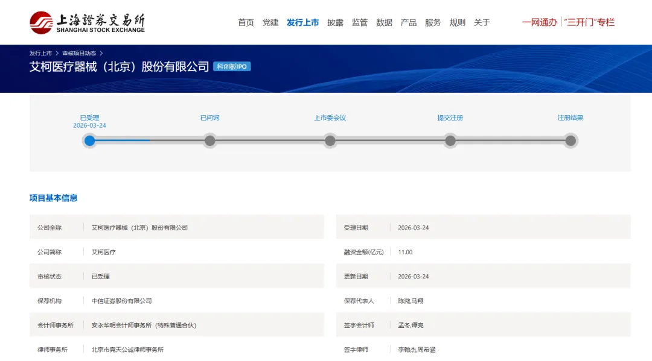Click the sponsor 中信证券股份有限公司

coord(122,301)
